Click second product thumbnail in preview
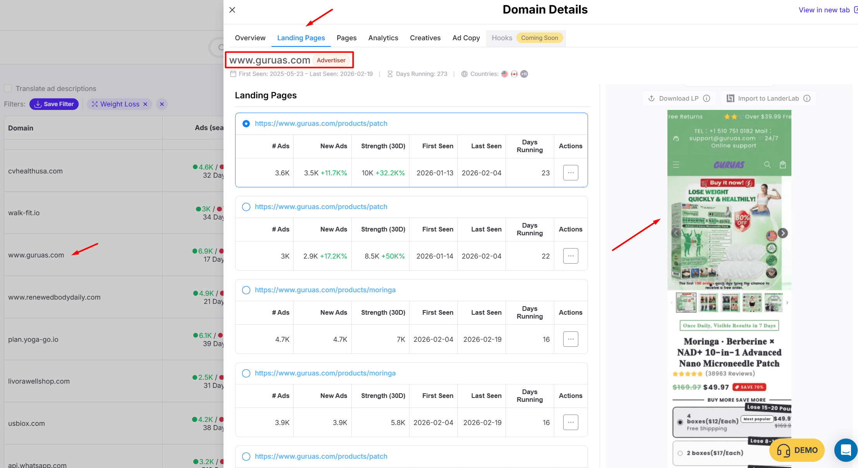The width and height of the screenshot is (858, 468). coord(708,302)
